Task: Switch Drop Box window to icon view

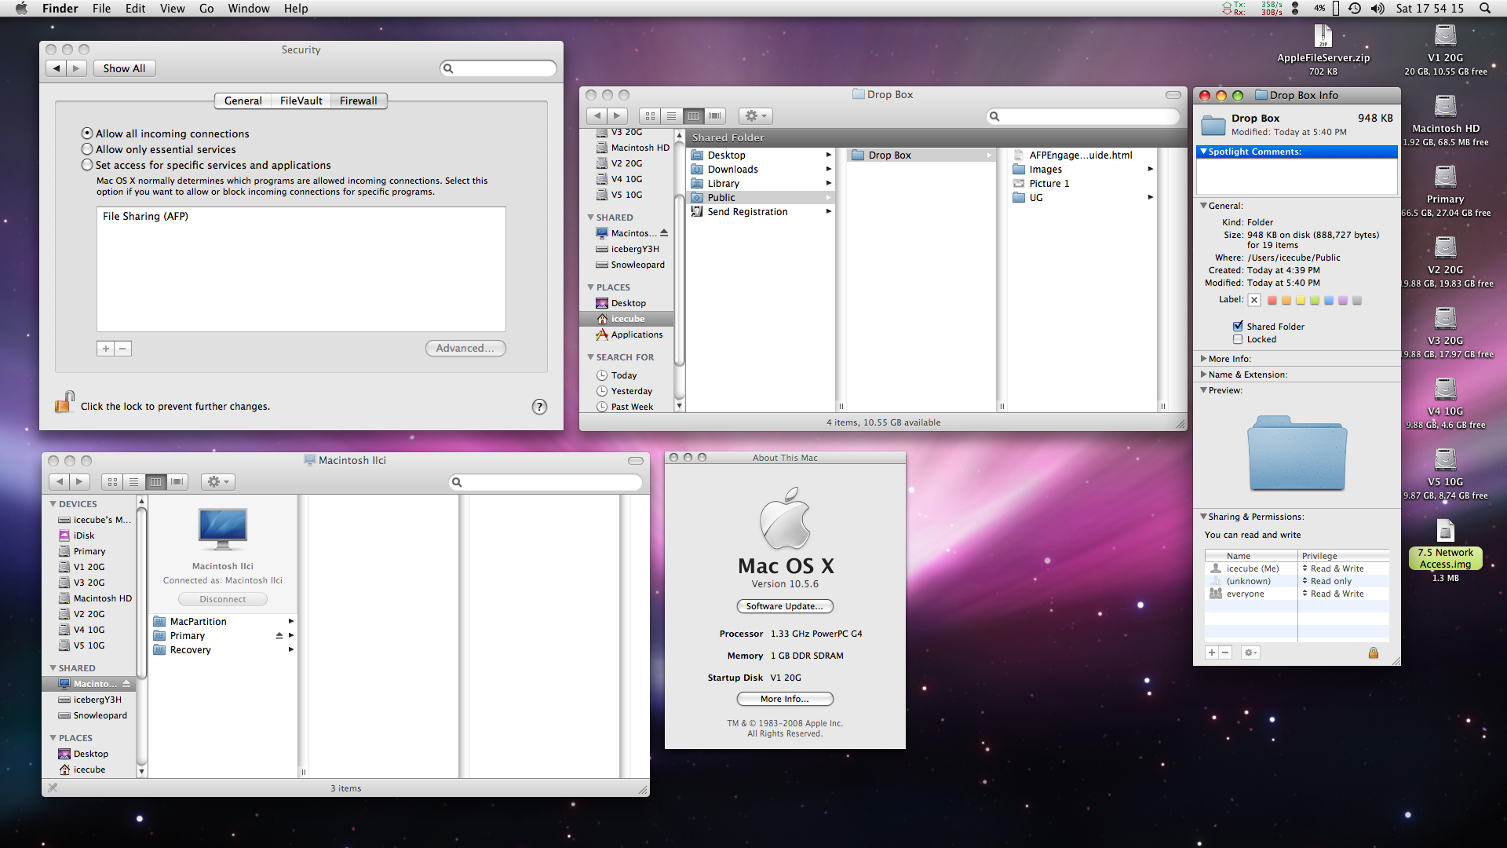Action: [x=650, y=116]
